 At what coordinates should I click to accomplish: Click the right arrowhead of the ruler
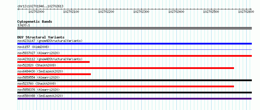(251, 9)
